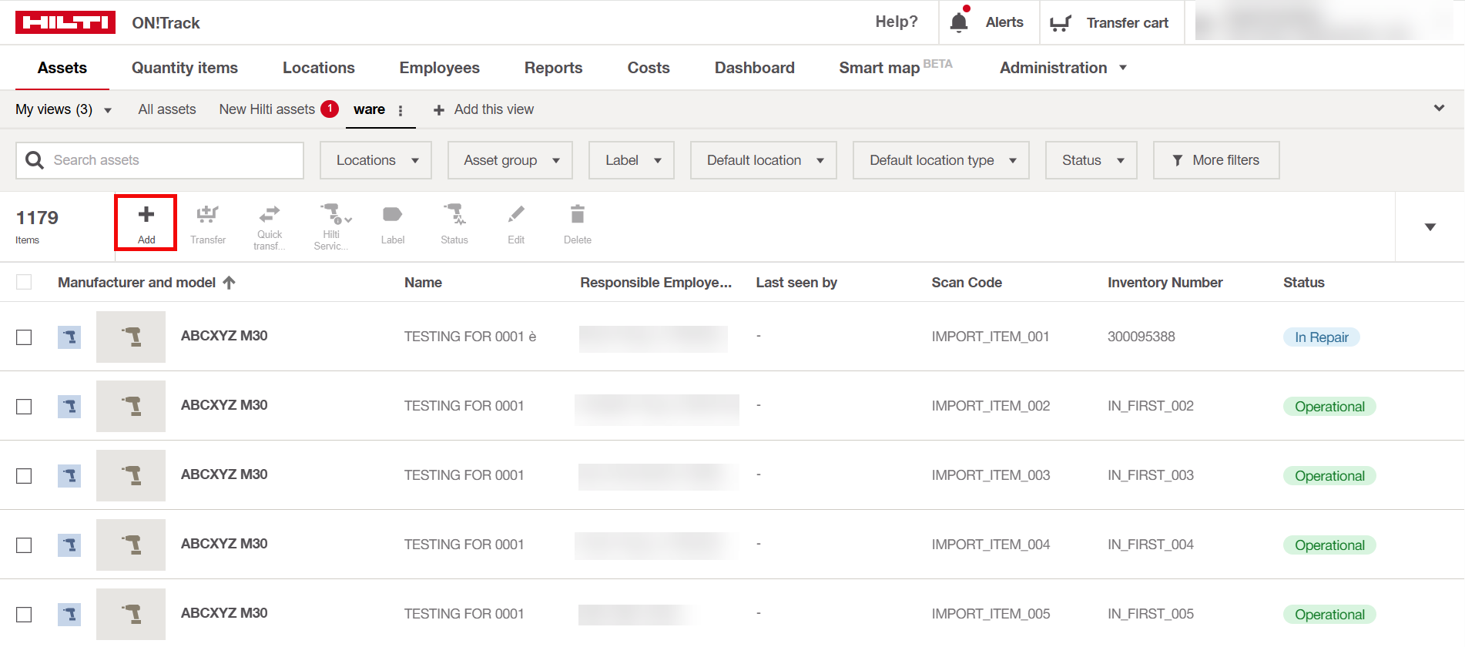The height and width of the screenshot is (647, 1465).
Task: Click the ON!Track title
Action: 166,23
